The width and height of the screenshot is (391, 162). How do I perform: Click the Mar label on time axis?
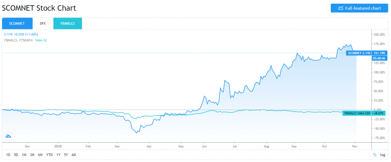coord(118,146)
